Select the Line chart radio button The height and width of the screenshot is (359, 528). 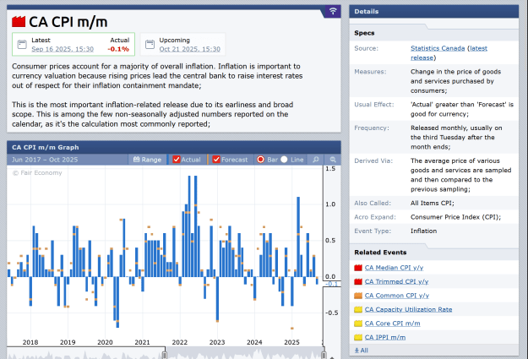point(284,160)
